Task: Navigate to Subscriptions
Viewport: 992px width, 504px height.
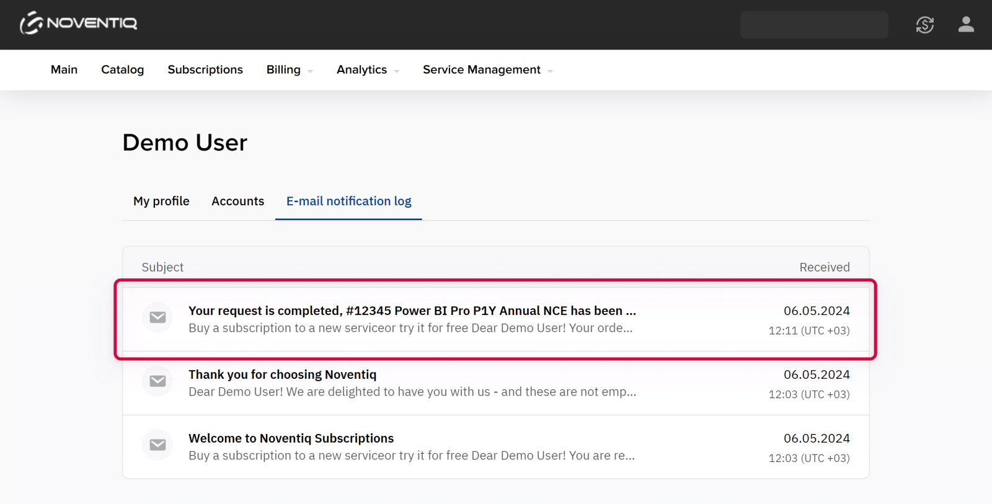Action: [205, 70]
